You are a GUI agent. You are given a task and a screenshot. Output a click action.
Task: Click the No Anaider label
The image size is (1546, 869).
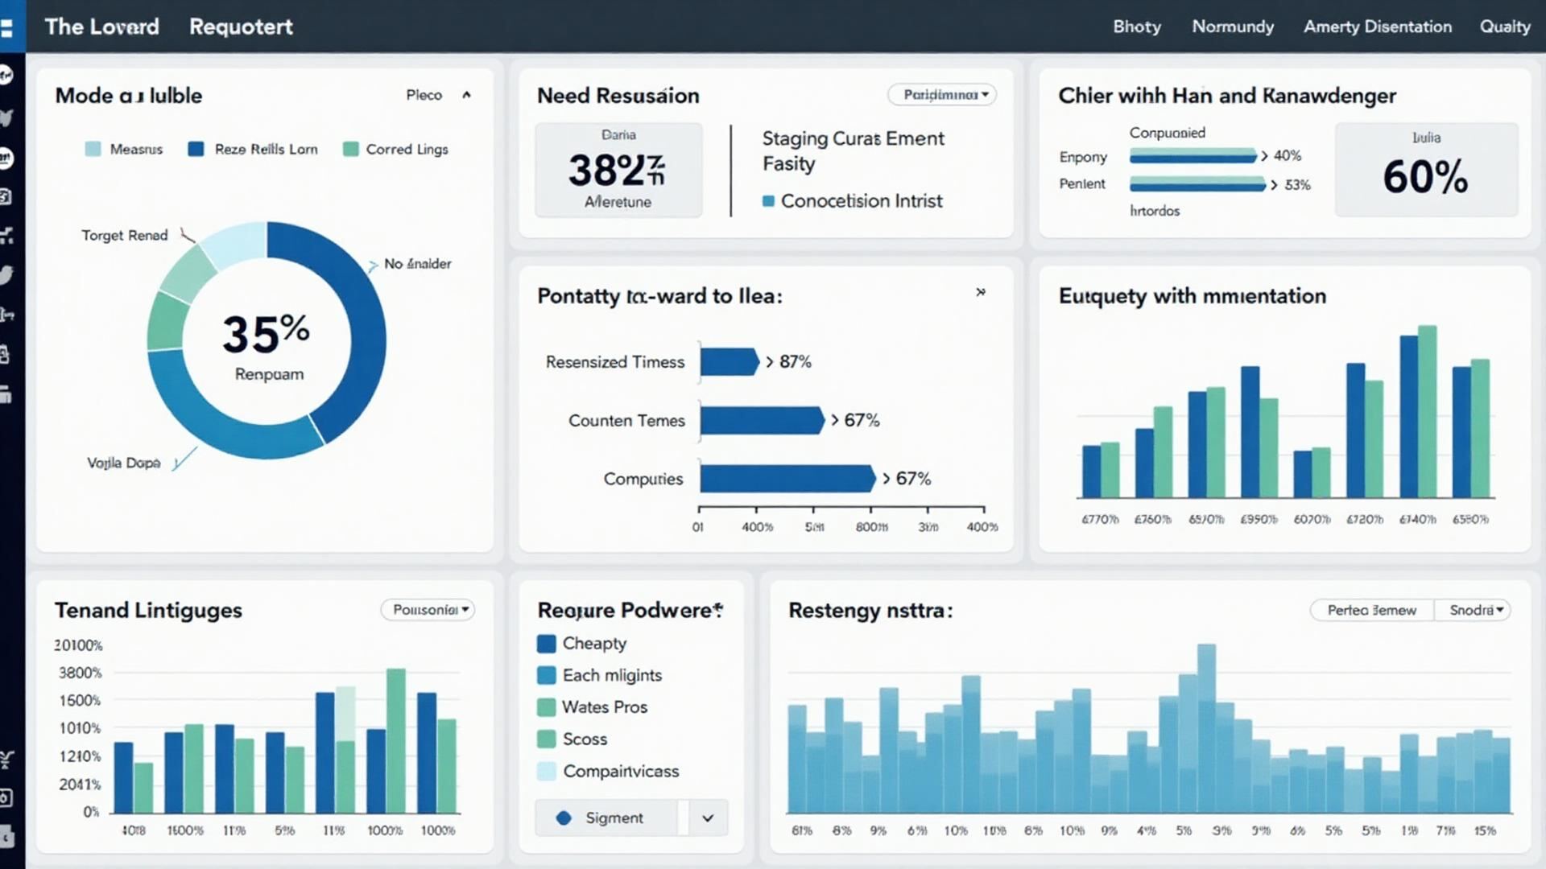pyautogui.click(x=418, y=264)
